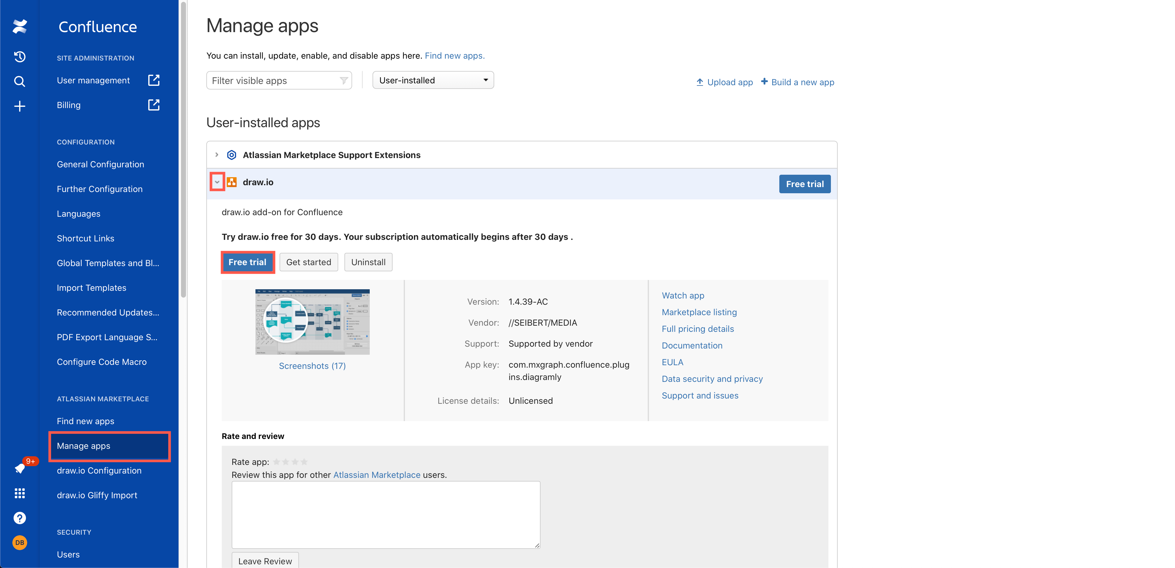Click the Notifications bell icon
Viewport: 1175px width, 568px height.
point(20,468)
